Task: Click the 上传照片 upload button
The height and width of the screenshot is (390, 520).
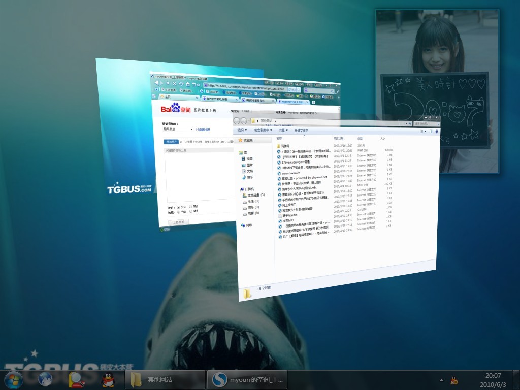Action: pos(178,222)
